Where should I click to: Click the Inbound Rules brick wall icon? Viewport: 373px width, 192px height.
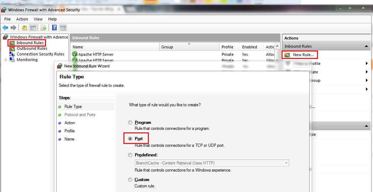(x=12, y=43)
